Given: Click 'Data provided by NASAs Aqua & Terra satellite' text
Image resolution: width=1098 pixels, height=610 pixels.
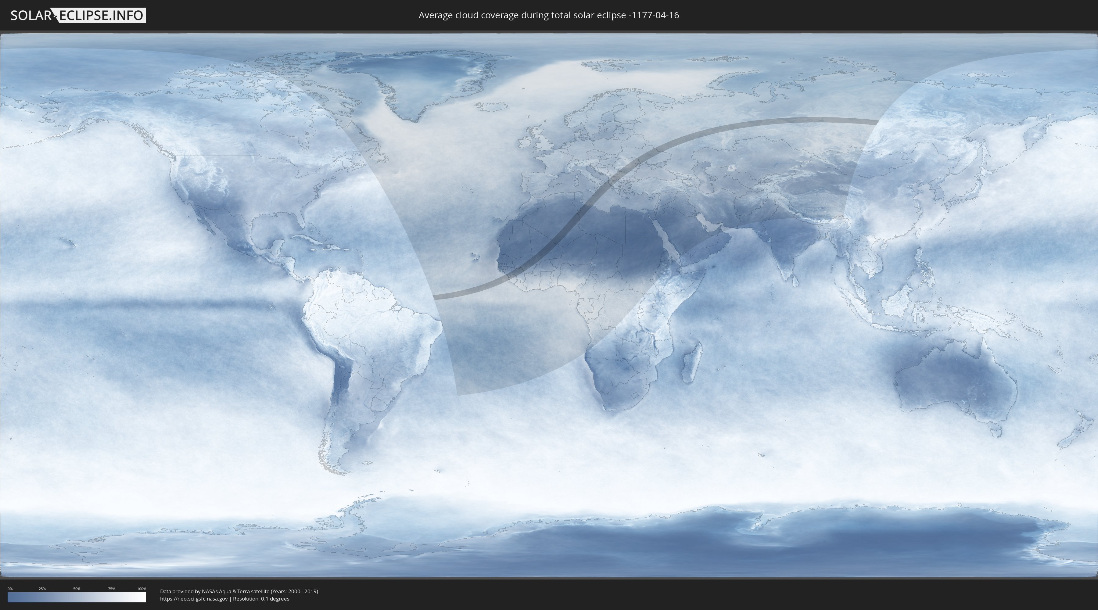Looking at the screenshot, I should tap(214, 591).
